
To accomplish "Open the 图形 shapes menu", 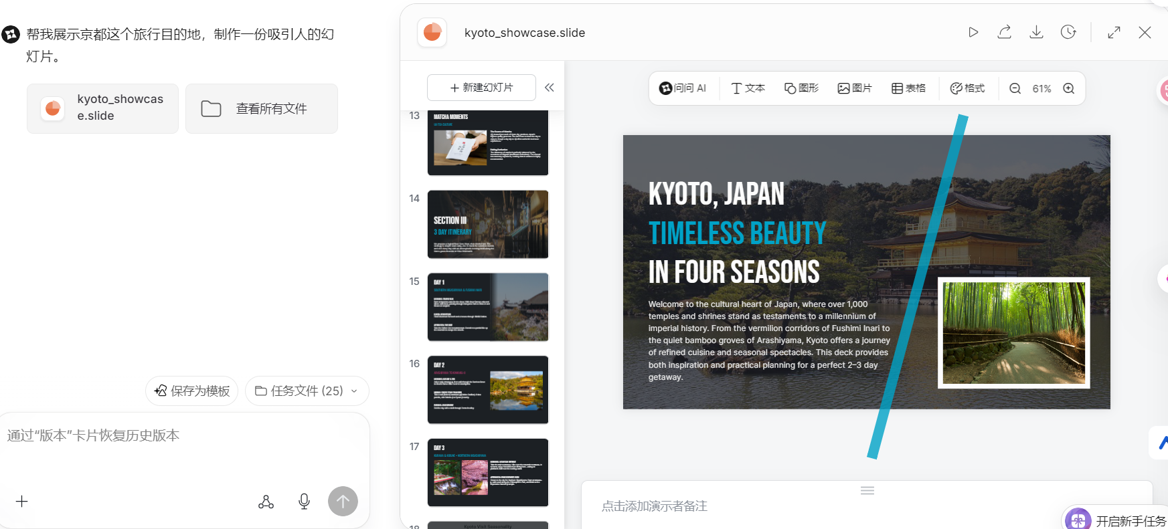I will tap(801, 88).
